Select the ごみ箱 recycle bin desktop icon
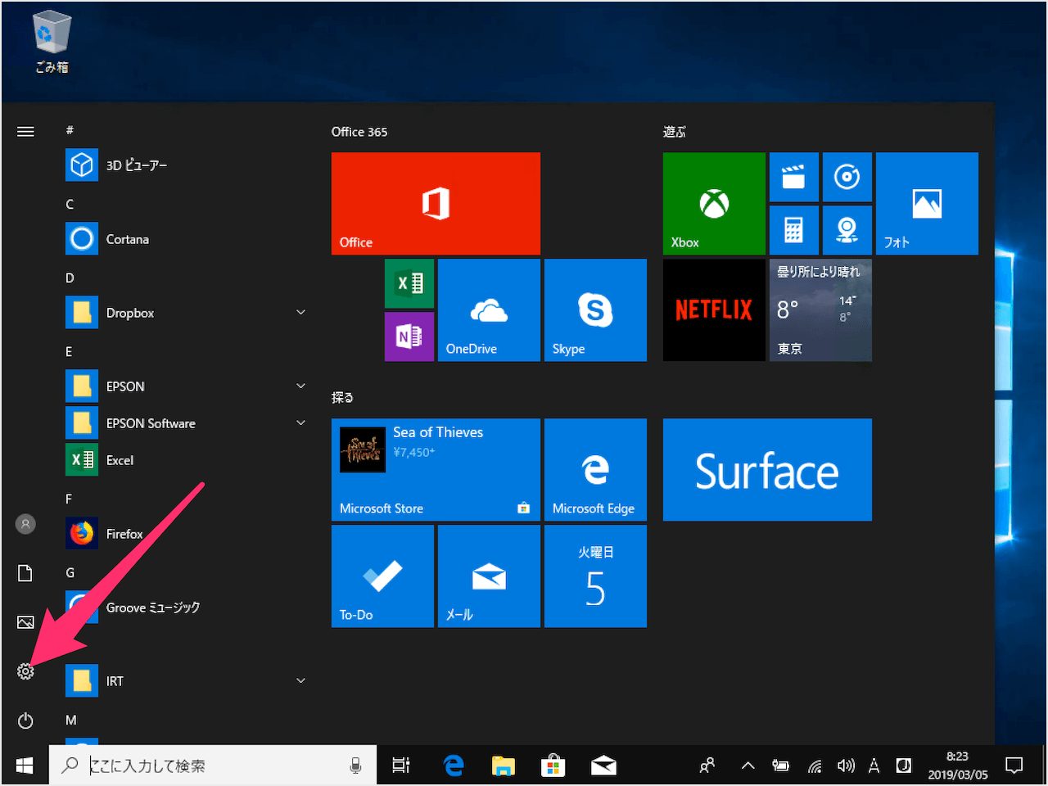Image resolution: width=1048 pixels, height=786 pixels. point(52,43)
